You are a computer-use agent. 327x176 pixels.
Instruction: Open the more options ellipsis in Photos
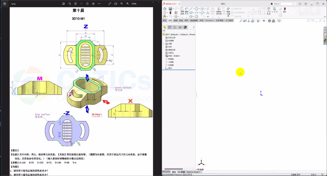click(x=99, y=4)
